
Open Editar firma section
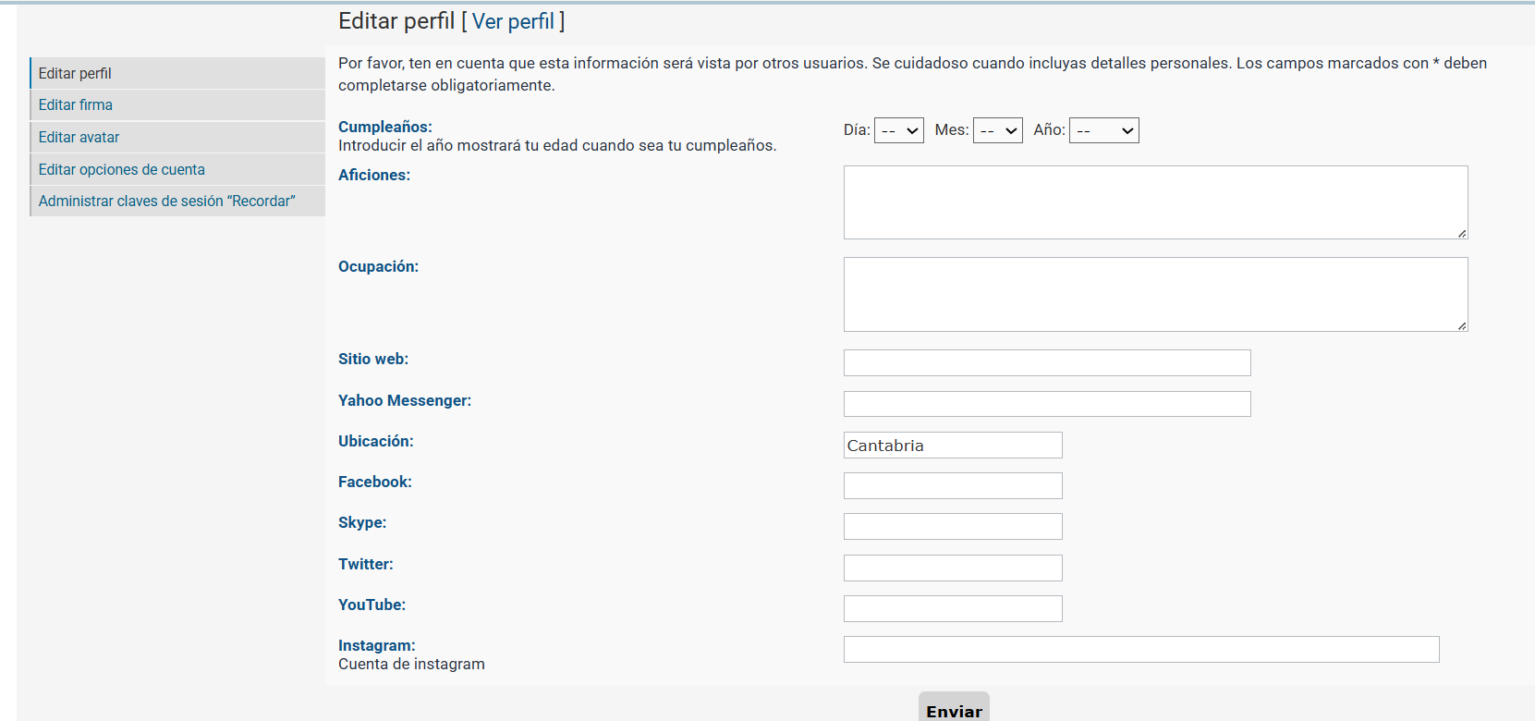tap(76, 105)
